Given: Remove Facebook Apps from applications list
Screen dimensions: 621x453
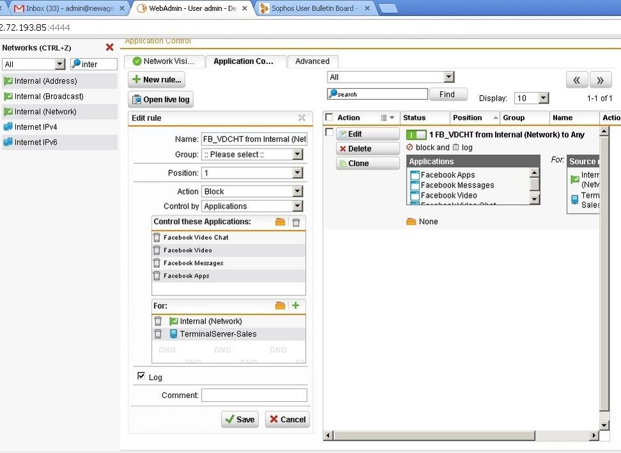Looking at the screenshot, I should click(157, 275).
